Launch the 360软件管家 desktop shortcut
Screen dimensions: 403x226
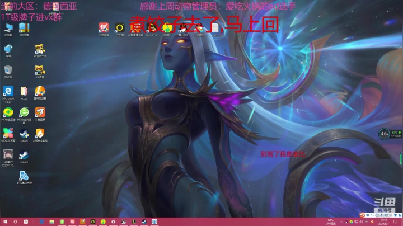pos(8,135)
